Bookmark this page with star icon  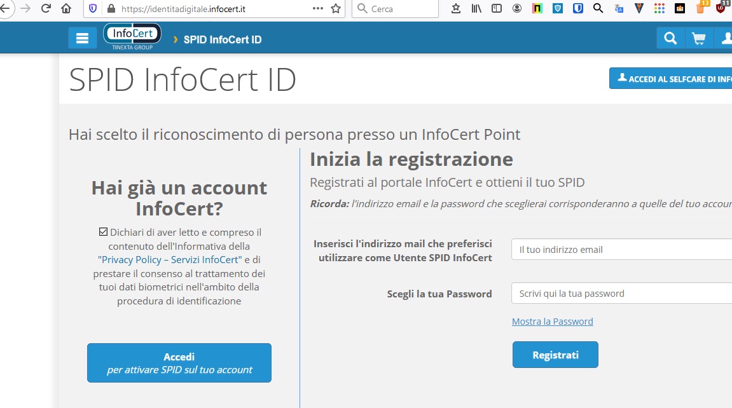pos(336,8)
